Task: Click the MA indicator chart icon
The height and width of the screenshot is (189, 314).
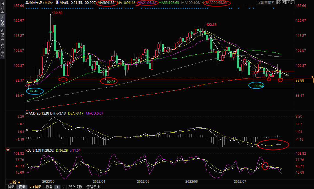Action: point(57,2)
